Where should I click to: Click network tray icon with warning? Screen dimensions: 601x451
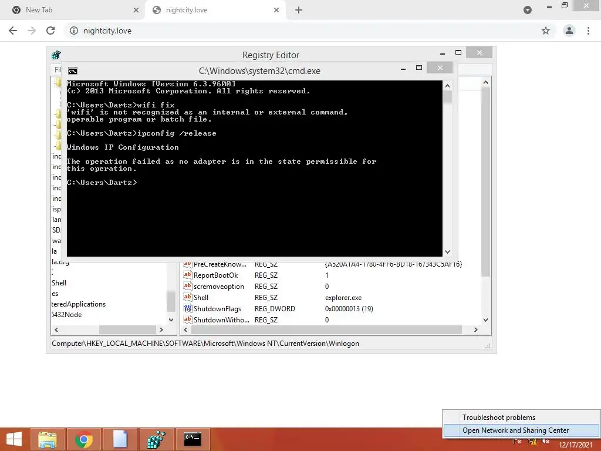click(532, 442)
